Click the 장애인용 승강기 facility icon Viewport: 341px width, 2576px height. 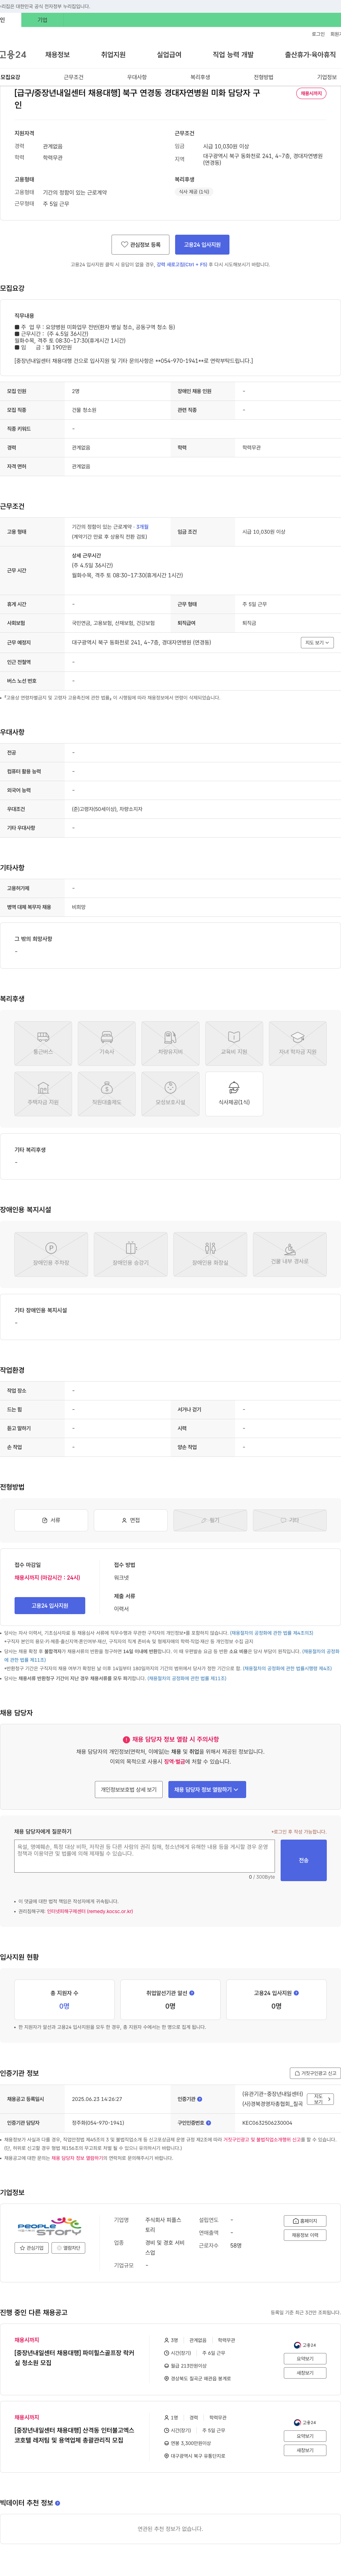coord(131,1254)
